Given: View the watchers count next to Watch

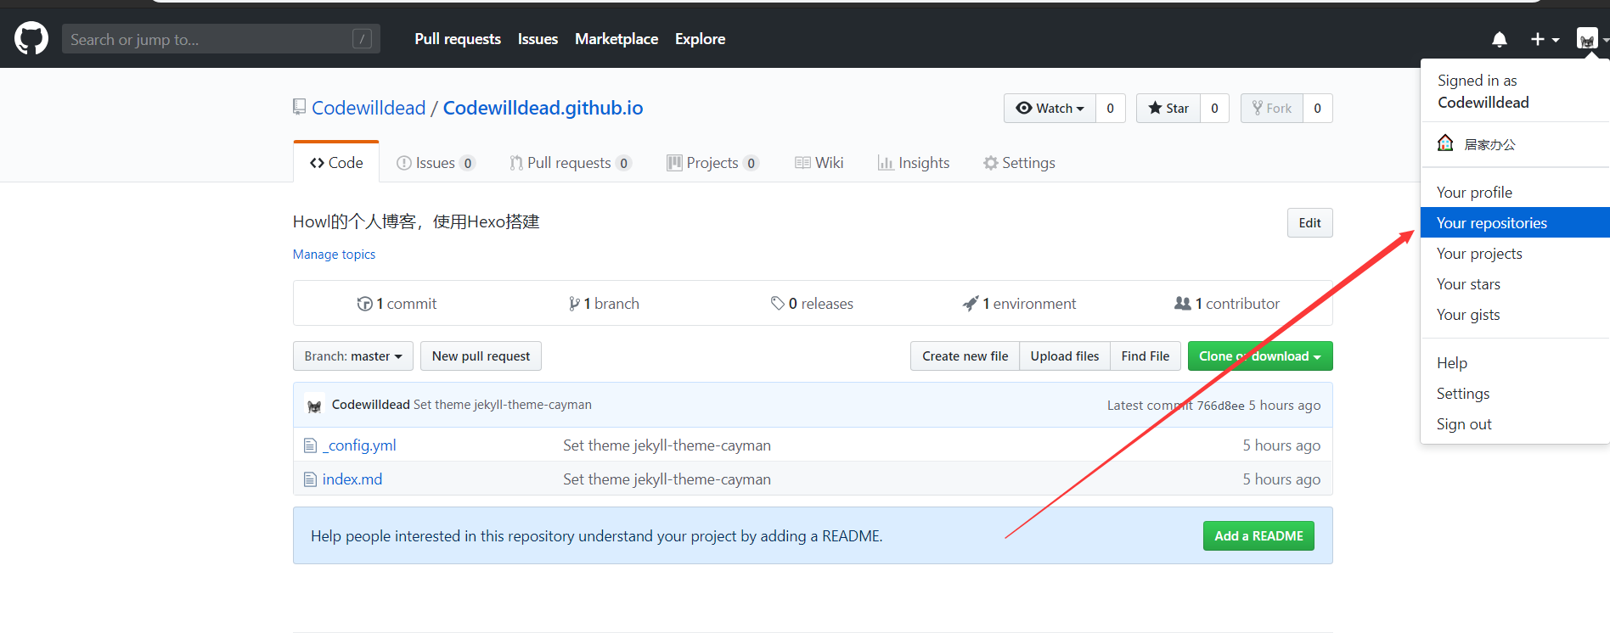Looking at the screenshot, I should [x=1110, y=108].
